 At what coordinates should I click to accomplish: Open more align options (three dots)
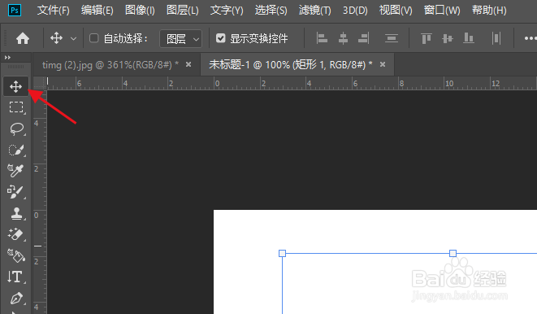pyautogui.click(x=530, y=38)
